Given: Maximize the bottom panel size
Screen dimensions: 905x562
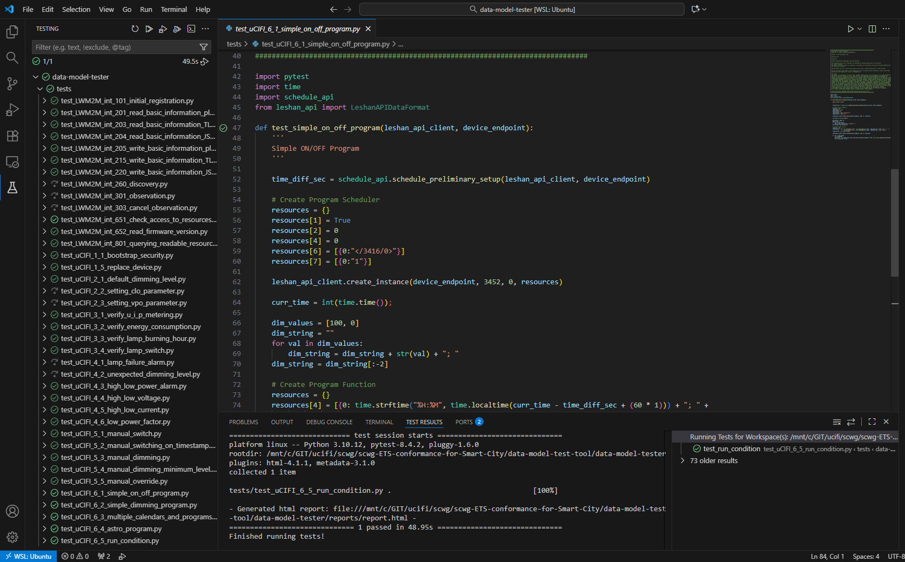Looking at the screenshot, I should pyautogui.click(x=872, y=421).
